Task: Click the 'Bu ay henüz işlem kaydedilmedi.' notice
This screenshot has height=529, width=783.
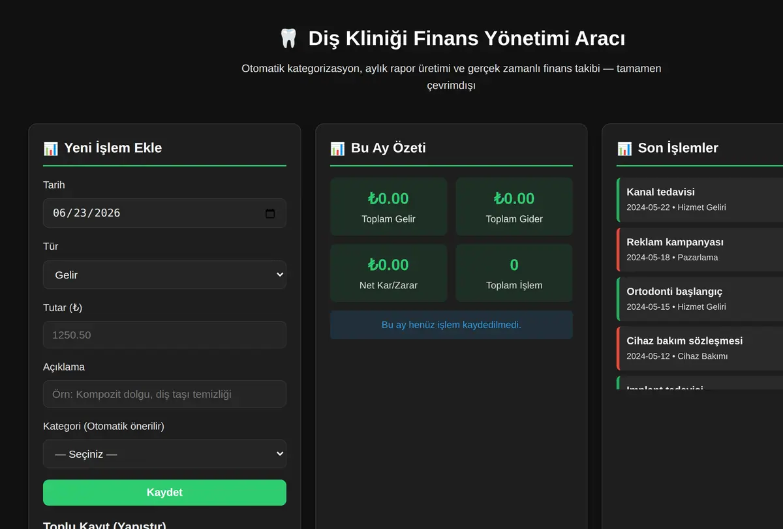Action: [x=452, y=325]
